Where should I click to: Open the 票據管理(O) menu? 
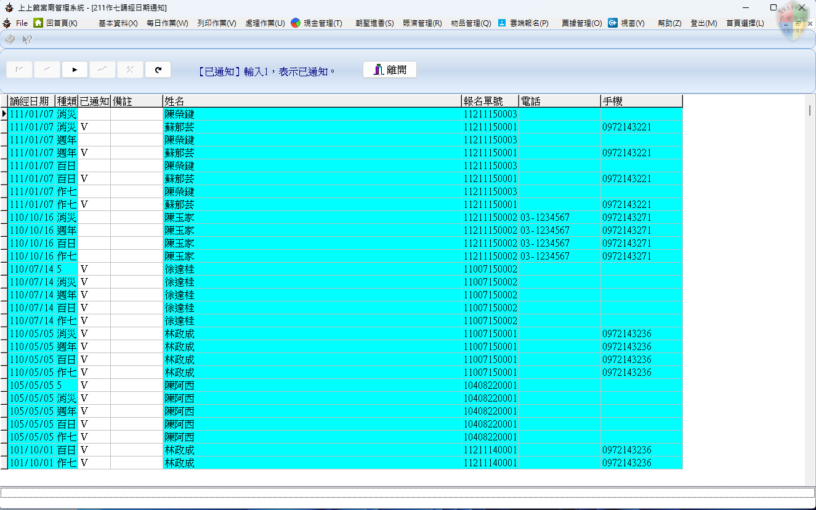pyautogui.click(x=581, y=23)
